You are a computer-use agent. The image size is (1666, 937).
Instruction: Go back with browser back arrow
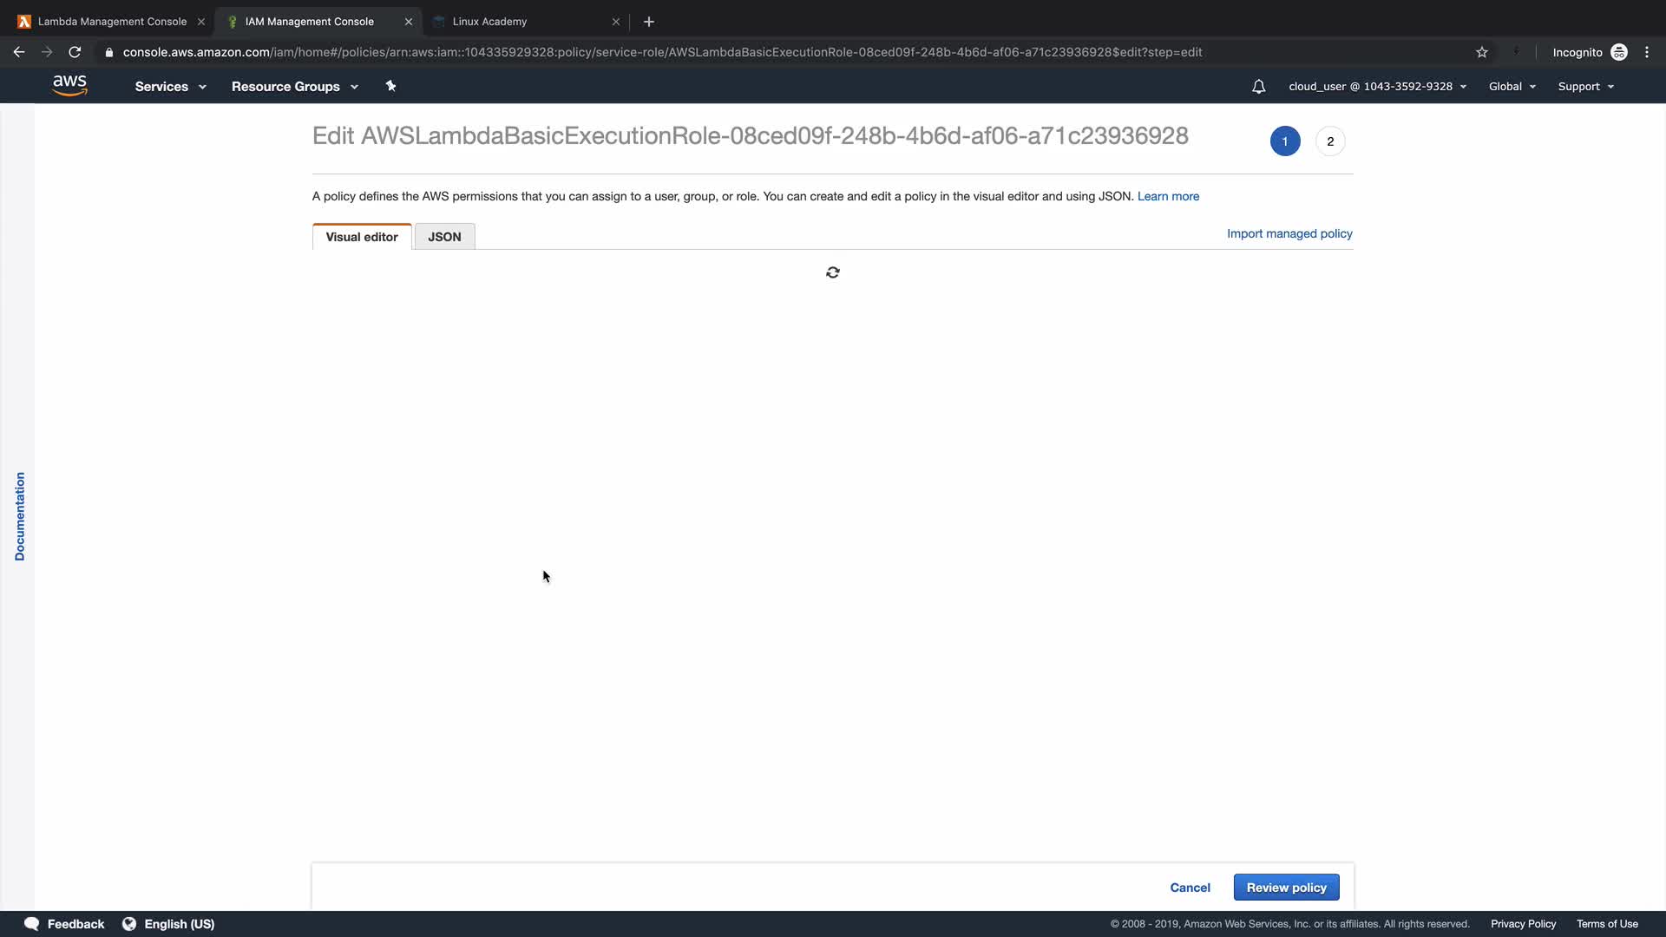click(x=19, y=52)
